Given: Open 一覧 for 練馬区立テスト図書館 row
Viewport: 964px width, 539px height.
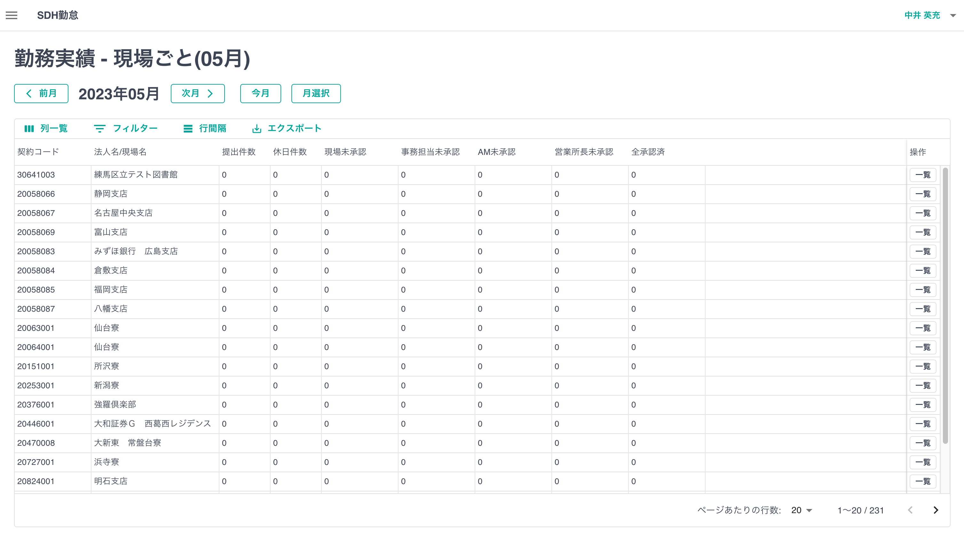Looking at the screenshot, I should [922, 175].
